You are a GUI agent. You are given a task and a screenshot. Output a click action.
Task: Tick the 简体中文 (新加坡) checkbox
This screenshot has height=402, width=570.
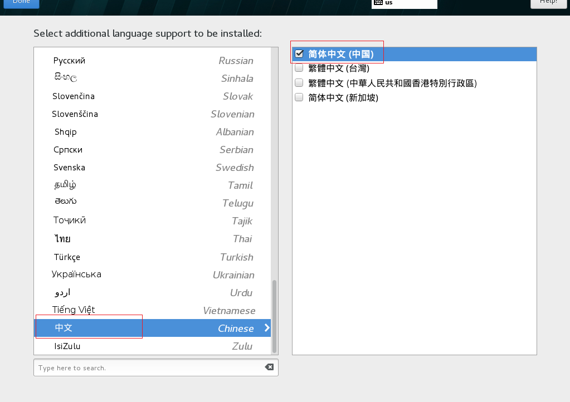pos(299,97)
